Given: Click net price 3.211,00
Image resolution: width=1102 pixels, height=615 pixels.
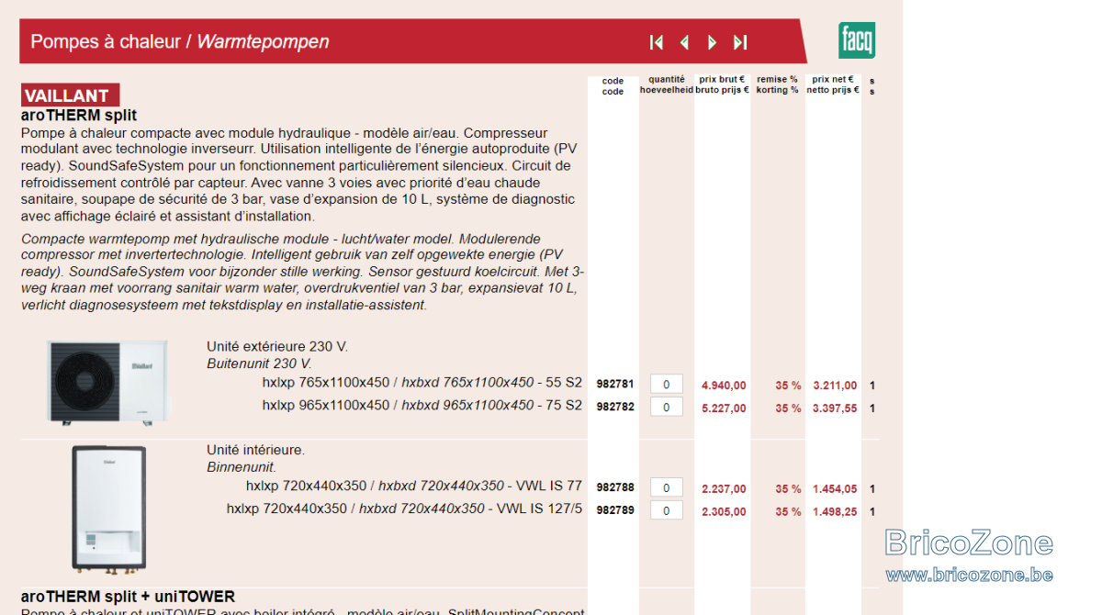Looking at the screenshot, I should pos(835,386).
